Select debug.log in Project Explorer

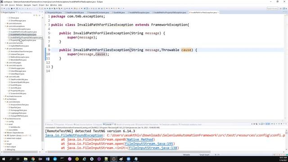coord(11,149)
